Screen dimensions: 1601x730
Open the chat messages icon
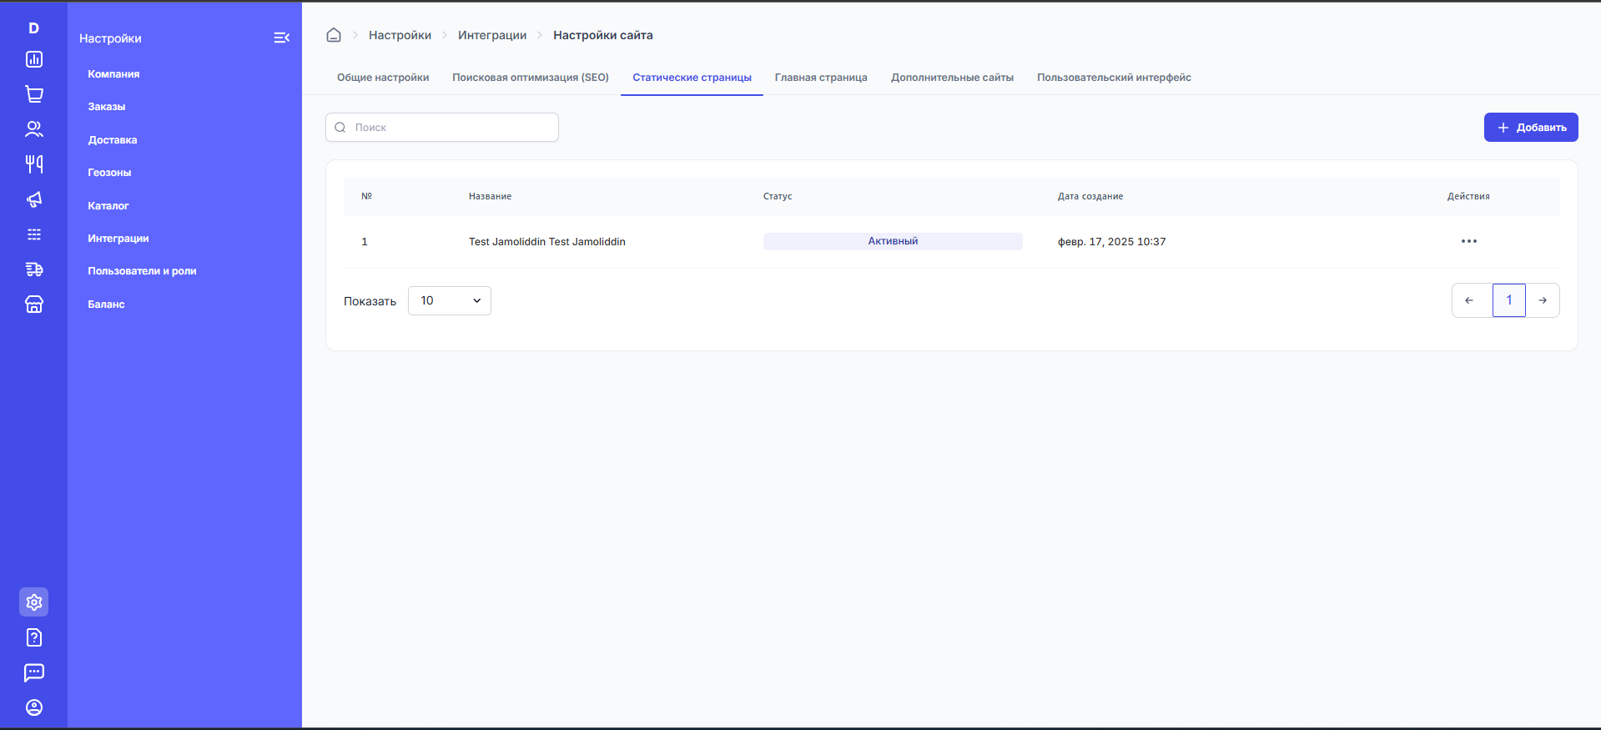pos(34,672)
